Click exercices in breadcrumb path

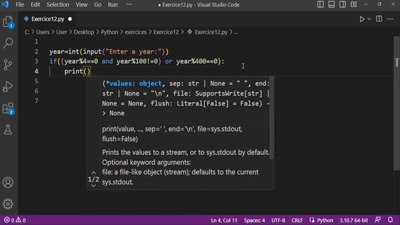[136, 32]
